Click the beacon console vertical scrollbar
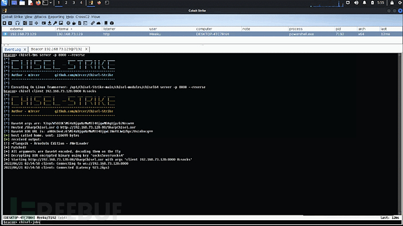403x226 pixels. (x=399, y=134)
